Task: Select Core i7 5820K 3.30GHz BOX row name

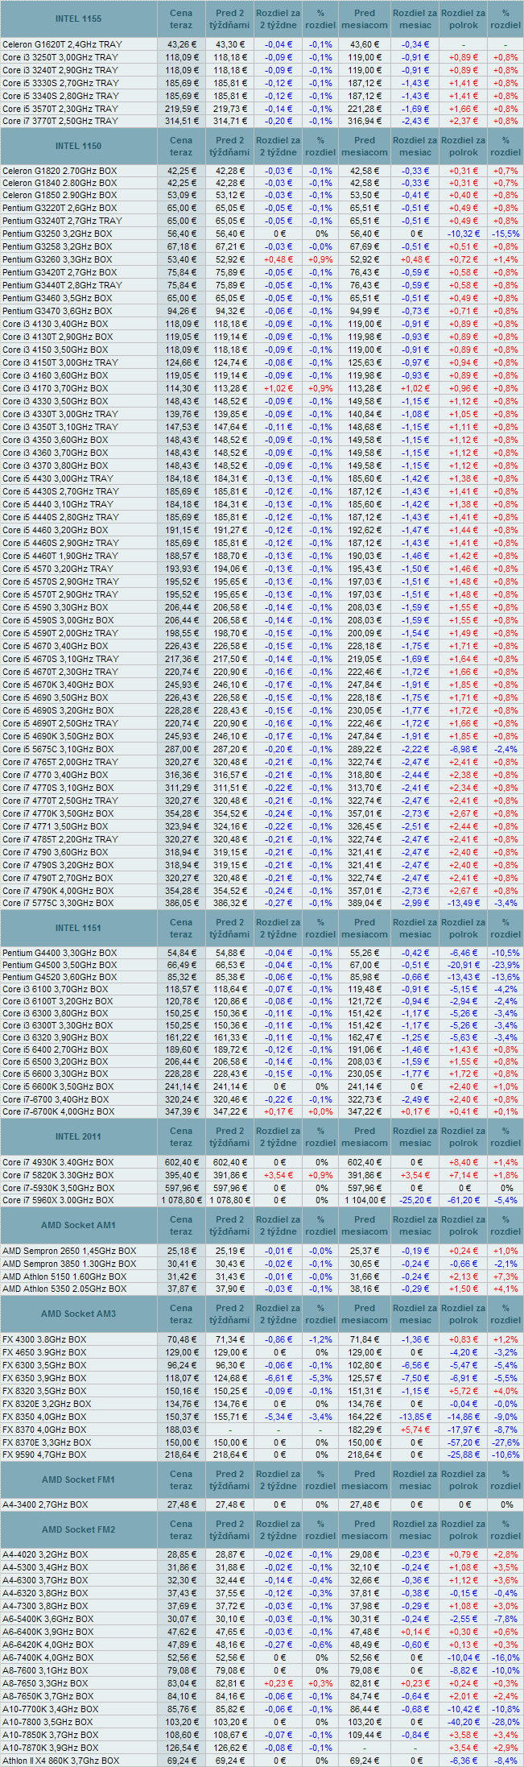Action: tap(58, 1175)
